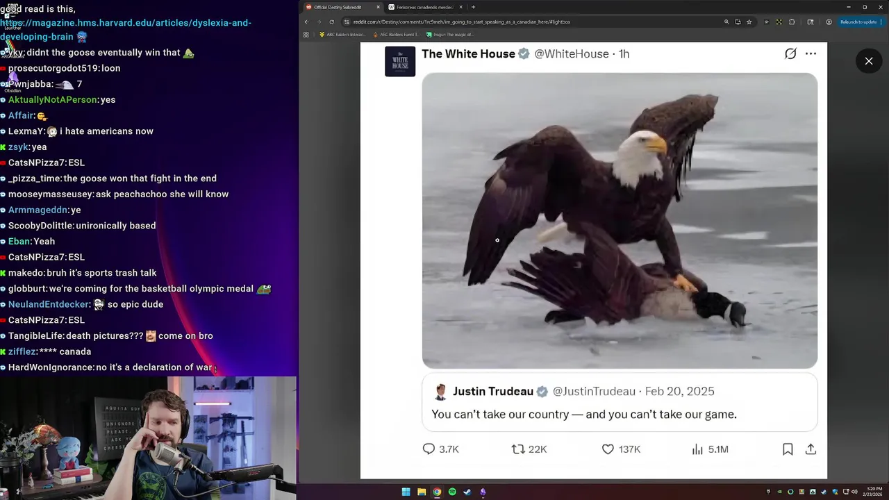
Task: Open the volume control in system tray
Action: click(x=854, y=492)
